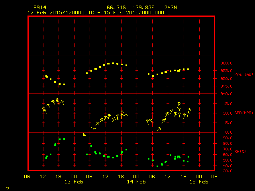Click the 70.0 humidity axis label

[228, 149]
